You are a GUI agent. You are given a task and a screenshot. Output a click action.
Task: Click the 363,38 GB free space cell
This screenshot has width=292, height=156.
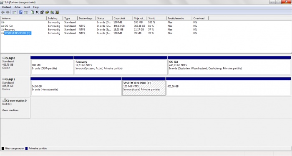click(139, 26)
